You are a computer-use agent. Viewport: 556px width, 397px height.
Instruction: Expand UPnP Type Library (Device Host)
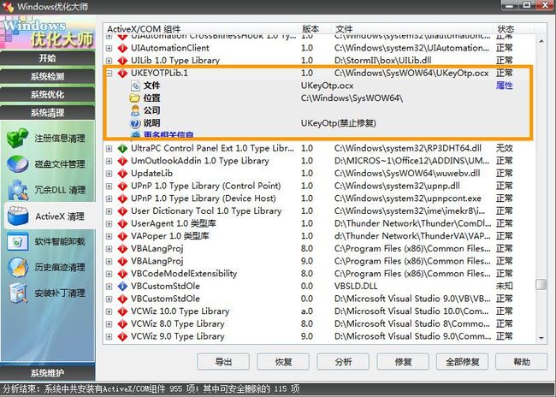(x=109, y=198)
